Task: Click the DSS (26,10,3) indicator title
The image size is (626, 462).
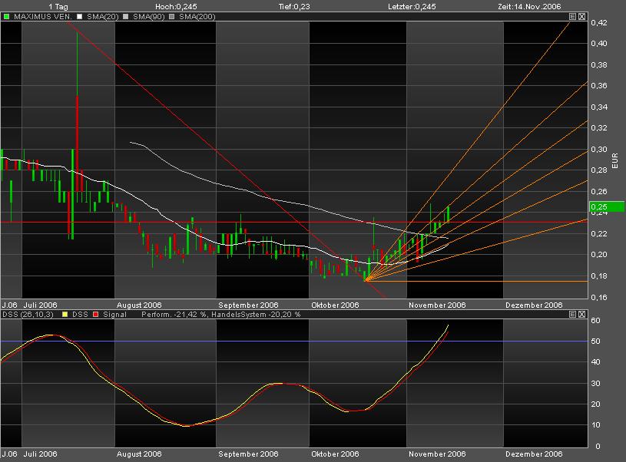Action: [28, 315]
